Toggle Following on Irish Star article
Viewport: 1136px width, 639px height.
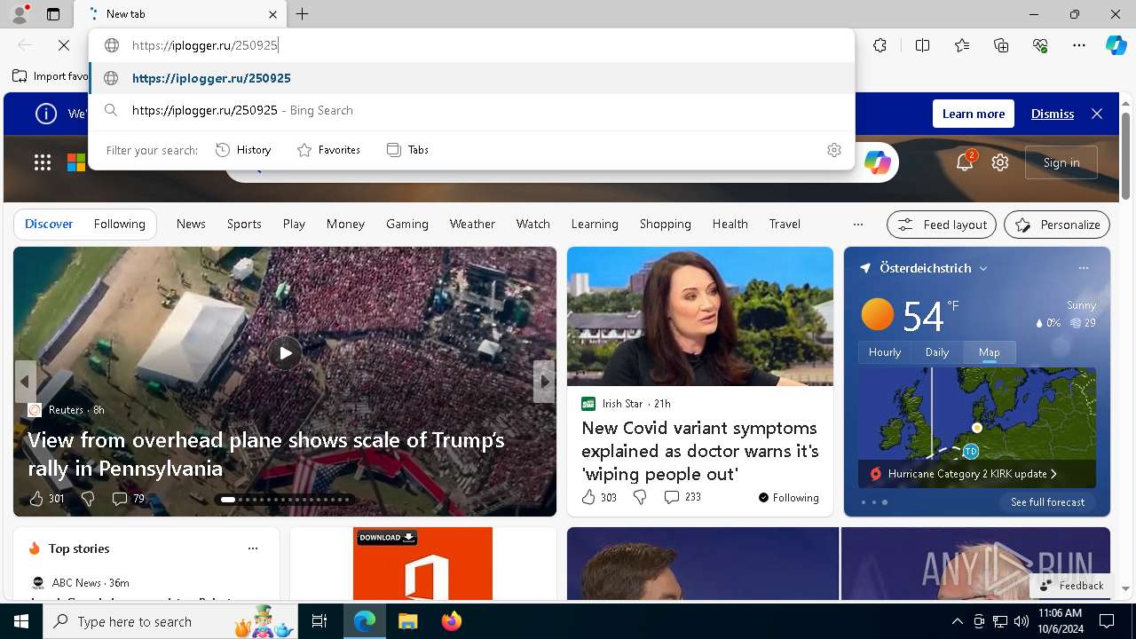coord(789,498)
